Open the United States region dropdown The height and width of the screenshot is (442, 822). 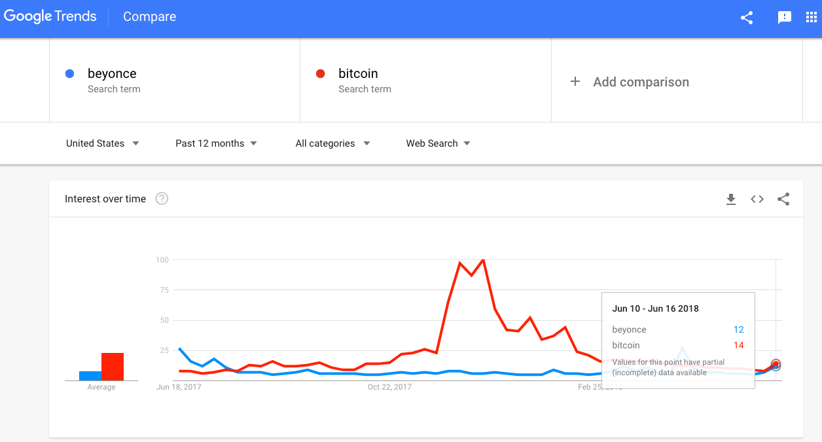point(101,143)
